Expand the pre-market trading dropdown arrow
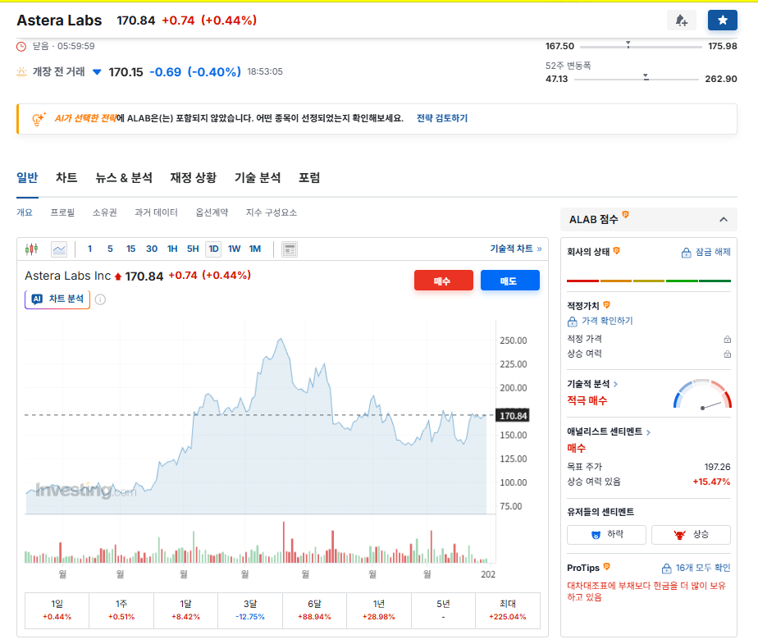Viewport: 758px width, 644px height. pos(97,72)
